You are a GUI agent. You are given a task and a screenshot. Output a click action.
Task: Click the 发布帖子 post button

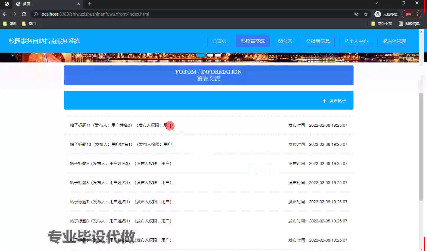pyautogui.click(x=334, y=101)
